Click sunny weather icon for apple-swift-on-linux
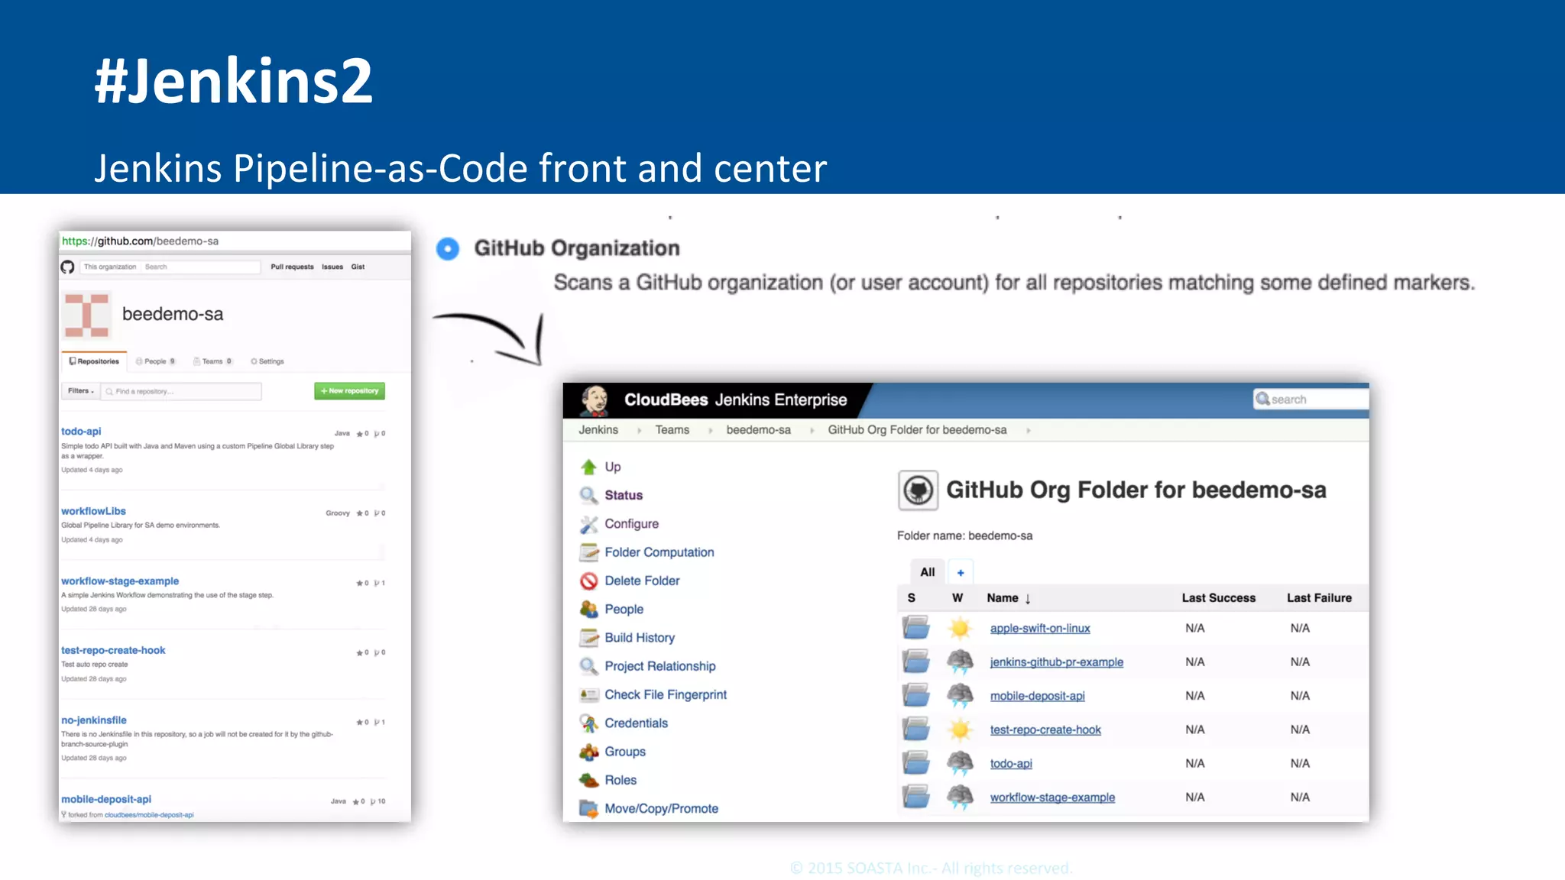Viewport: 1565px width, 880px height. (x=960, y=628)
